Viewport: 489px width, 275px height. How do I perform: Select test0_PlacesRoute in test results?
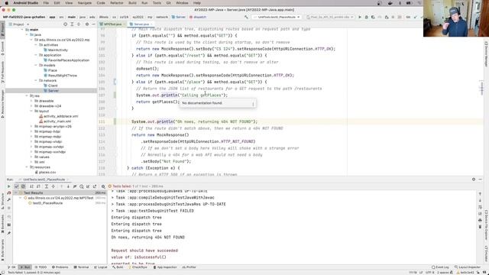tap(47, 203)
